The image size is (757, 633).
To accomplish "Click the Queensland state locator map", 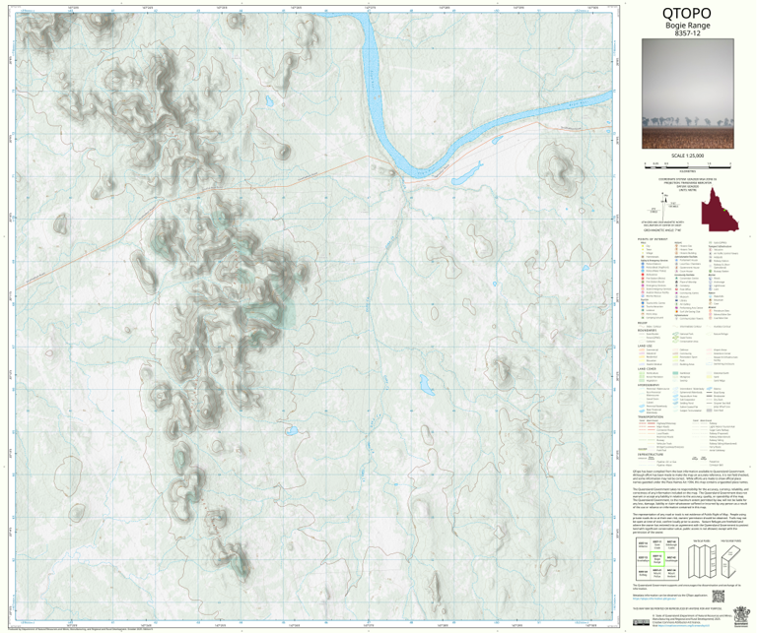I will [720, 210].
